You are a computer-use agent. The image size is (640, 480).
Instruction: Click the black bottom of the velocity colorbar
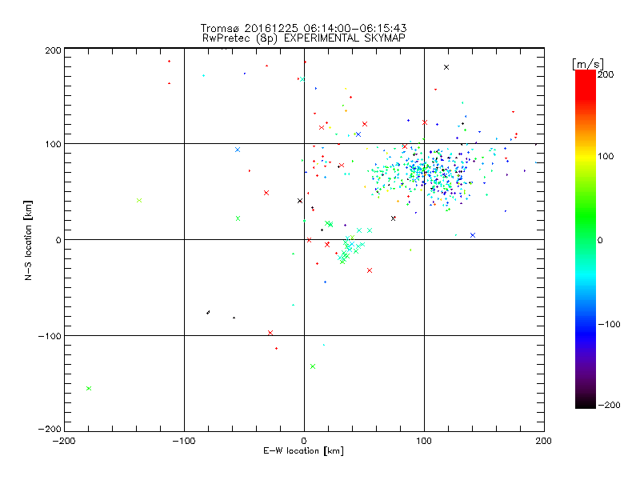586,404
